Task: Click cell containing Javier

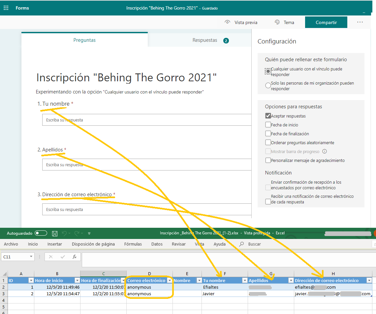Action: click(x=225, y=294)
